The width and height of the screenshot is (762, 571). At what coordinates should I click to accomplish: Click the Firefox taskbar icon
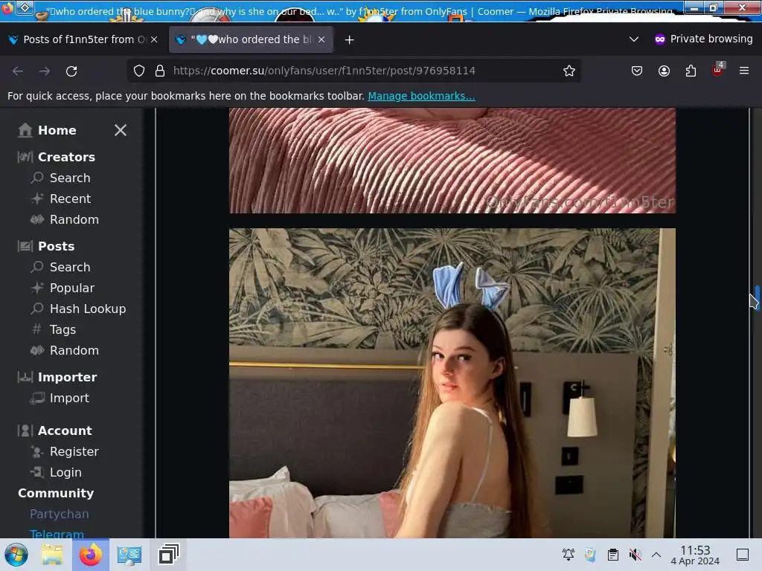click(x=90, y=555)
